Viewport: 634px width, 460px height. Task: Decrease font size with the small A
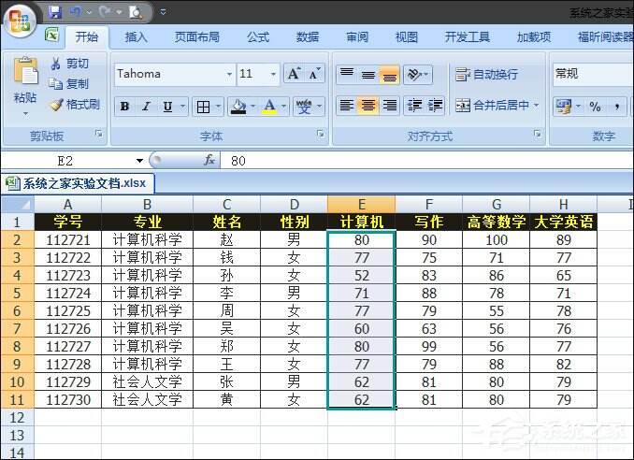[x=314, y=74]
